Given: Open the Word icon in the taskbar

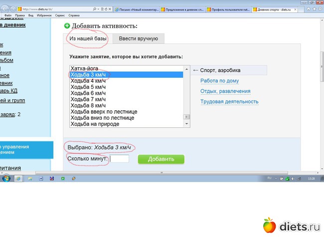Looking at the screenshot, I should click(41, 178).
